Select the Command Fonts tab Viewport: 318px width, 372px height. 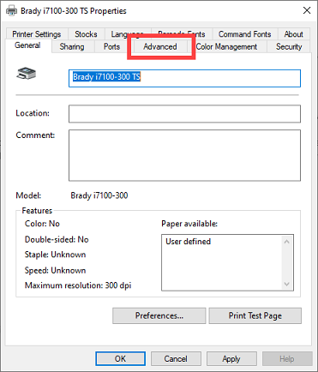click(245, 34)
